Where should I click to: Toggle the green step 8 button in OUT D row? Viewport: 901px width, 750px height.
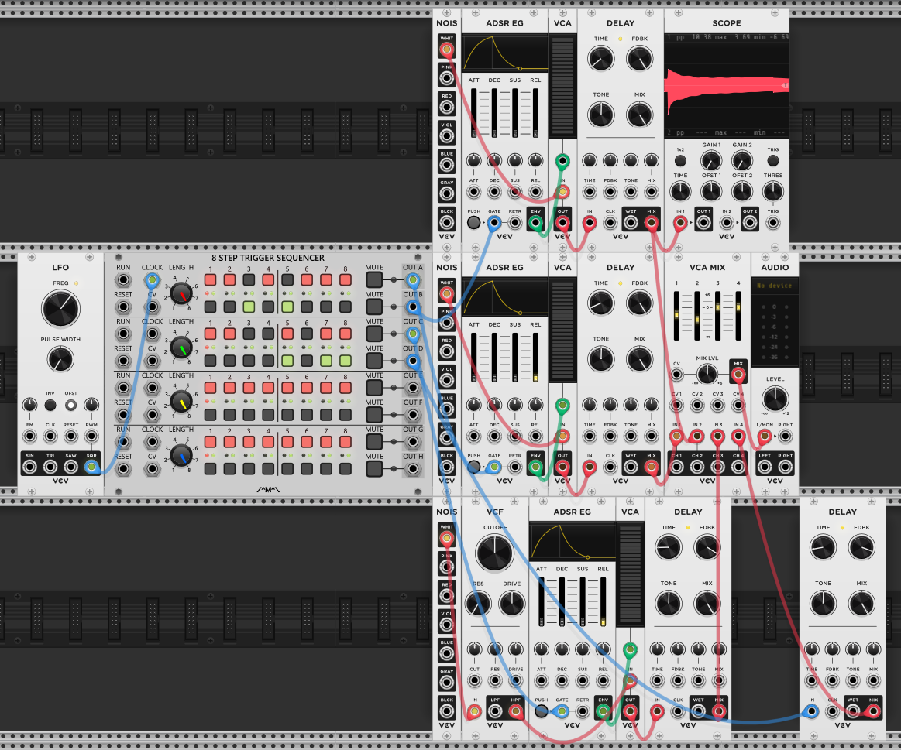(346, 361)
